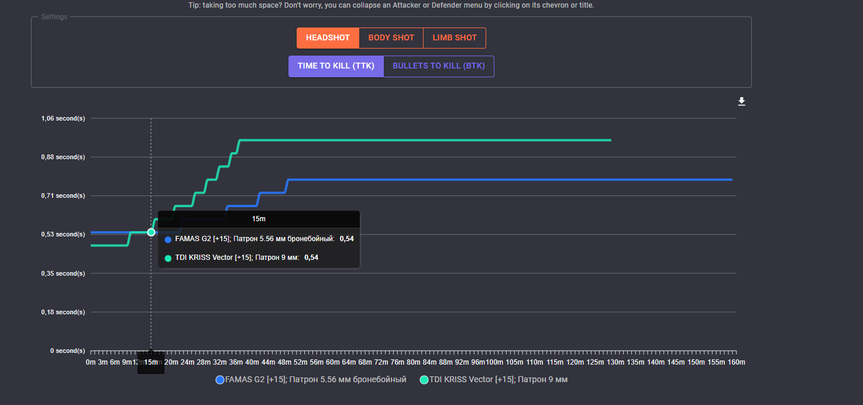Viewport: 863px width, 405px height.
Task: Switch to BODY SHOT hit zone
Action: click(391, 38)
